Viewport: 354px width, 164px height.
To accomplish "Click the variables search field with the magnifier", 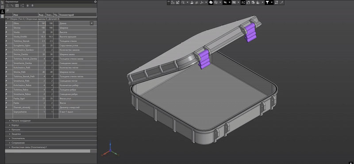I will (x=51, y=10).
